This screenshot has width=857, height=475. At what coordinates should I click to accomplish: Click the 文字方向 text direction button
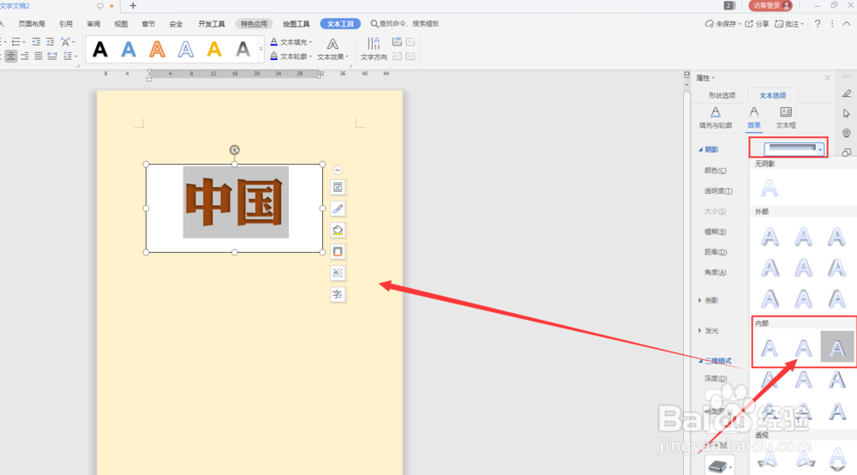374,49
